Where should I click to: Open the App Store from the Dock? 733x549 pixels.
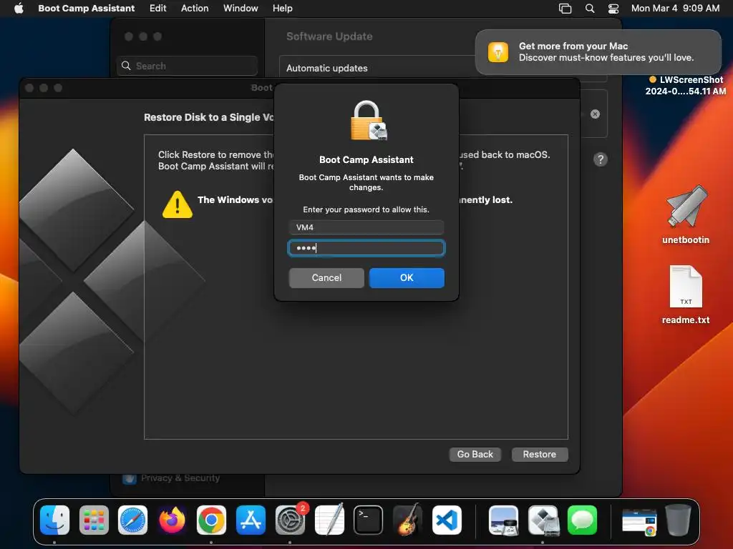tap(251, 520)
